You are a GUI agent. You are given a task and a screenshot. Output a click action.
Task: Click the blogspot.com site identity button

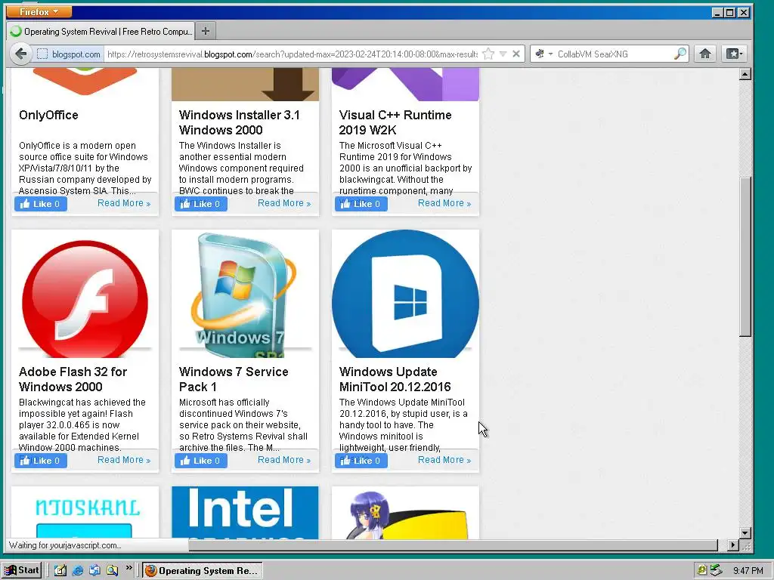pos(70,54)
